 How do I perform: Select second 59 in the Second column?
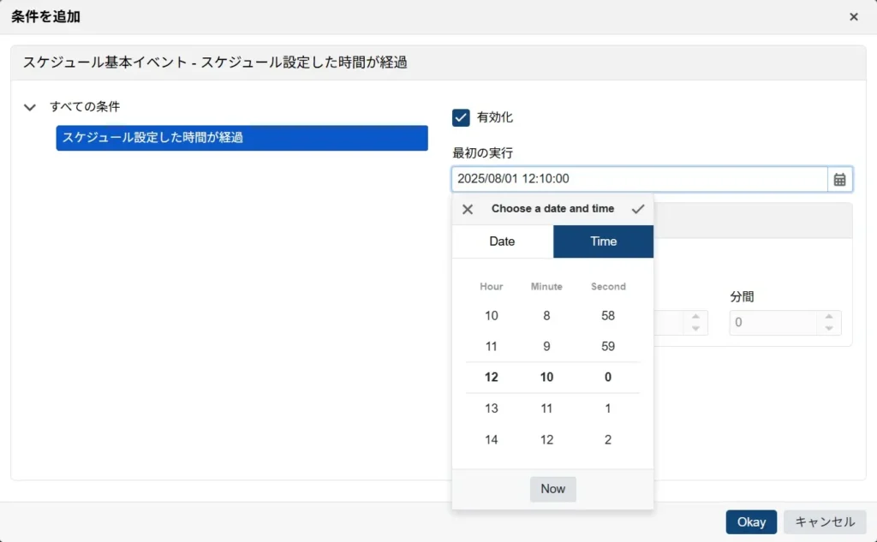click(608, 347)
